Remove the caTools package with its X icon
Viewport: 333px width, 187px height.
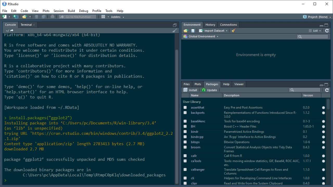pos(323,161)
